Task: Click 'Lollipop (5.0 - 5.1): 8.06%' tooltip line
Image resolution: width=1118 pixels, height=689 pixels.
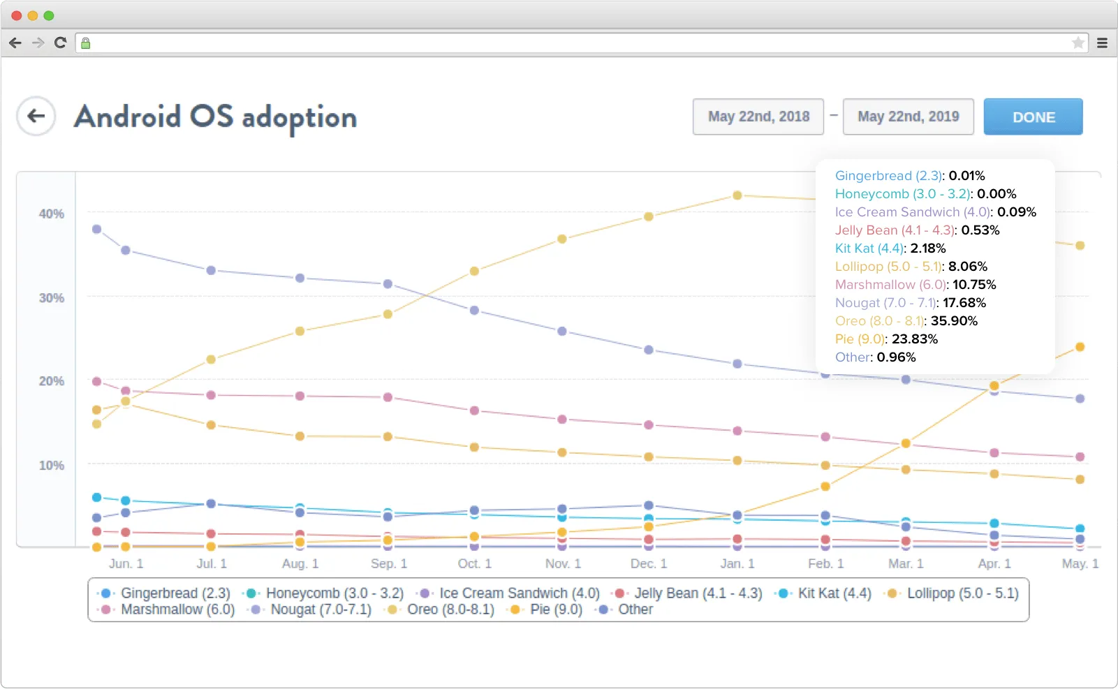Action: [911, 267]
